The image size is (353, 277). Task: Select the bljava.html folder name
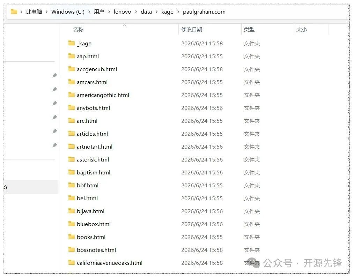pyautogui.click(x=90, y=211)
